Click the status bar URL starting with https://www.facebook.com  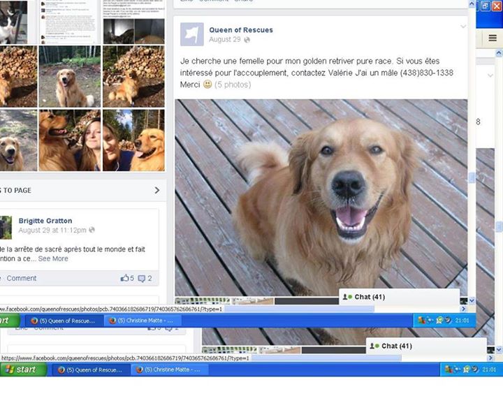pyautogui.click(x=126, y=358)
